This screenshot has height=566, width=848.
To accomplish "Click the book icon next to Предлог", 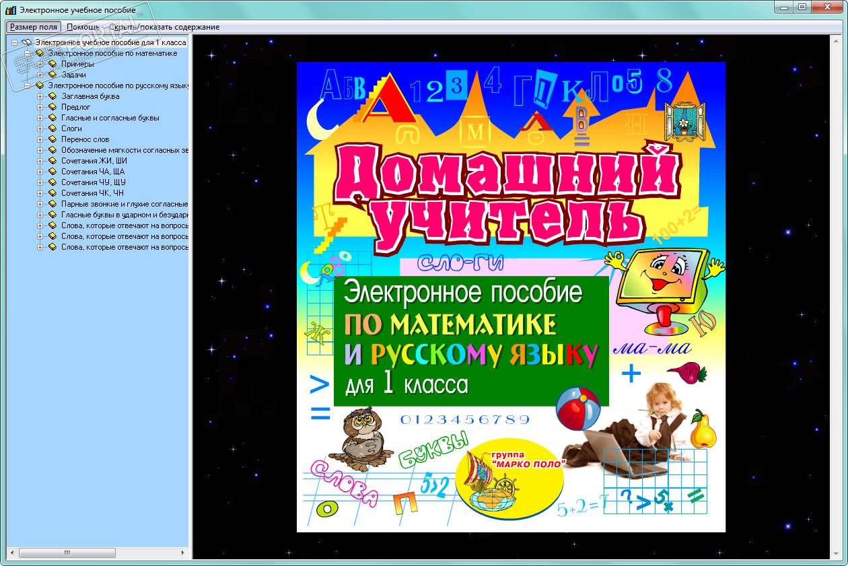I will 52,107.
